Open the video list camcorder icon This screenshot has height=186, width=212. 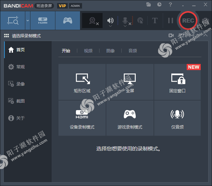(x=171, y=36)
